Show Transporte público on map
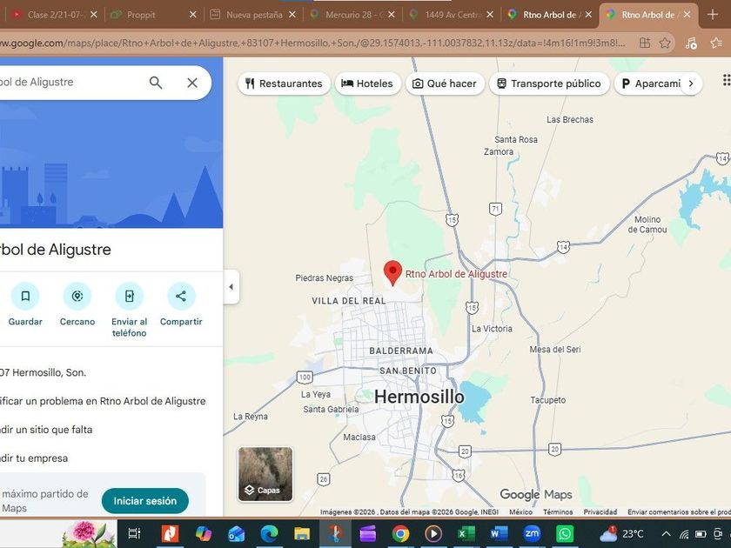The width and height of the screenshot is (731, 548). [x=549, y=84]
